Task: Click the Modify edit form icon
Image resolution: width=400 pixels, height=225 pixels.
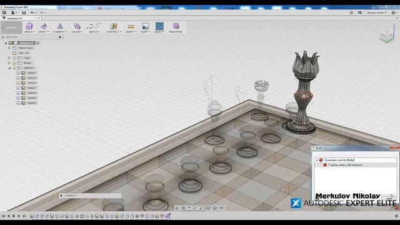Action: click(x=44, y=26)
